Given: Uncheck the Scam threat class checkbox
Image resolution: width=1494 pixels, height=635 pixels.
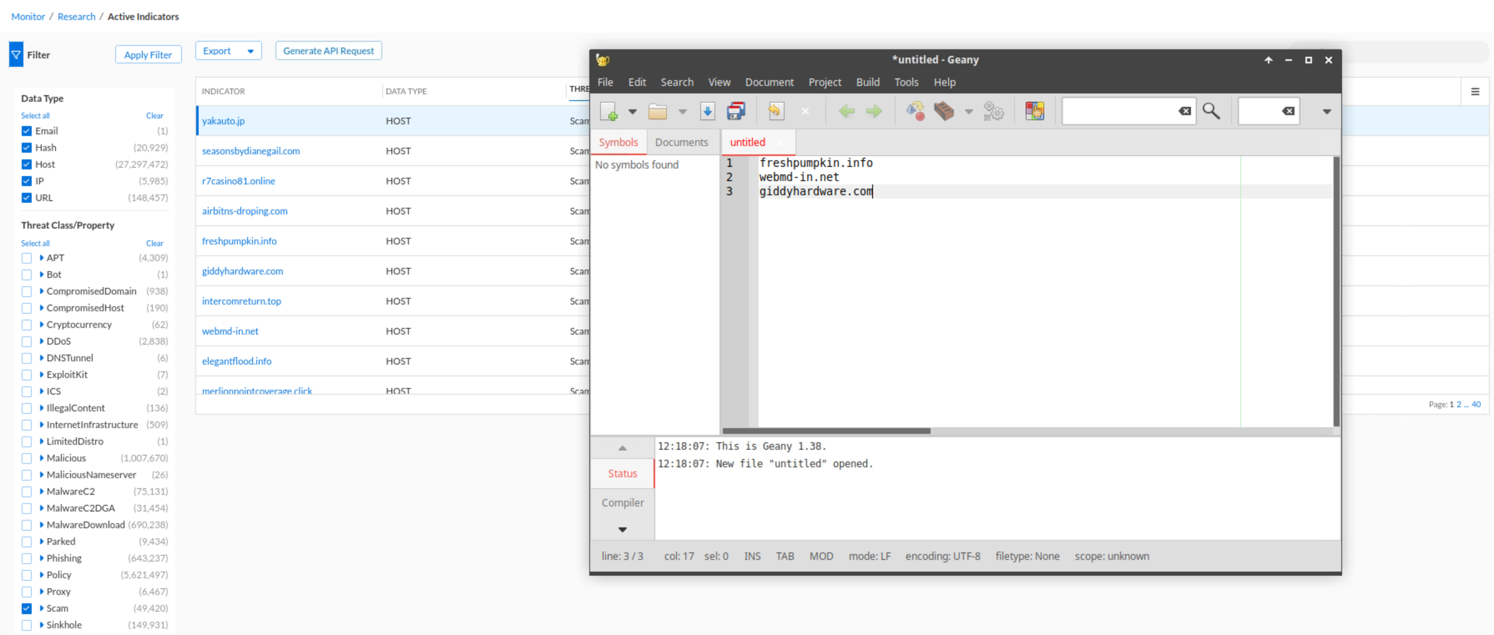Looking at the screenshot, I should tap(27, 608).
